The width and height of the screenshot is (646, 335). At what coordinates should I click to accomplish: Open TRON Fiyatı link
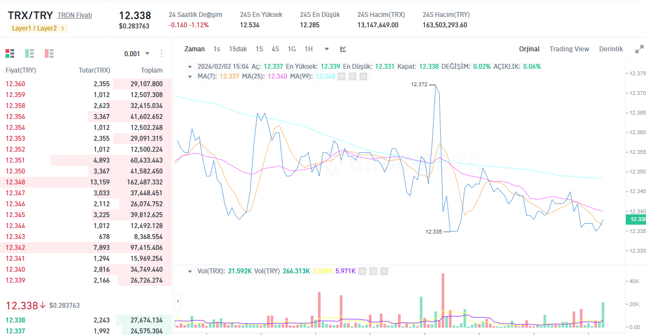[x=75, y=15]
